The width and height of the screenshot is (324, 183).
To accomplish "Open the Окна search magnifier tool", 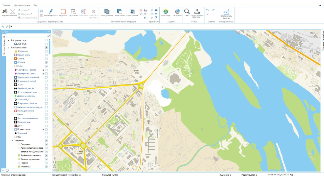I will point(187,13).
